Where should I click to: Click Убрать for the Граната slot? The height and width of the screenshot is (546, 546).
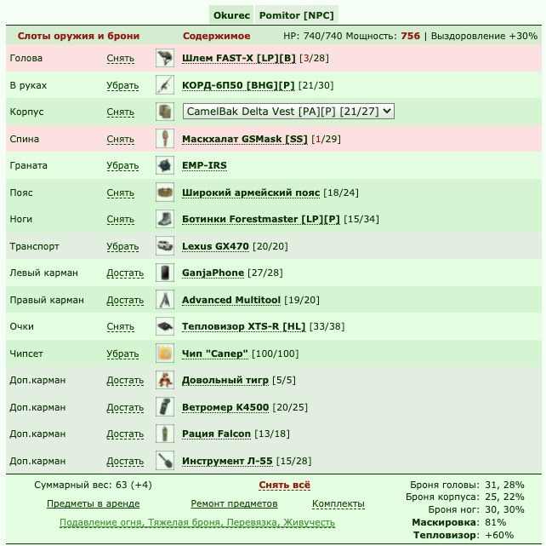[x=122, y=166]
